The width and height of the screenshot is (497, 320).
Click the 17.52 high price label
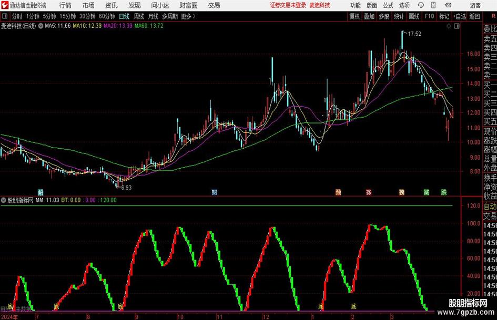coord(414,34)
